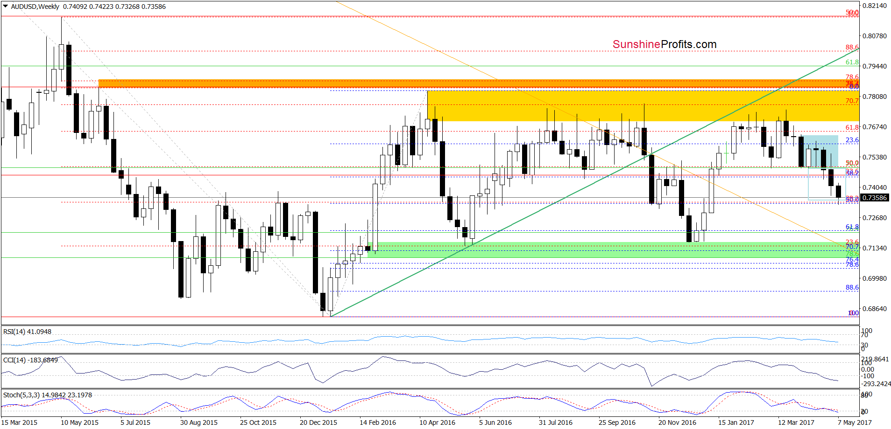Image resolution: width=891 pixels, height=429 pixels.
Task: Click the 20 Dec 2015 date label
Action: click(318, 422)
